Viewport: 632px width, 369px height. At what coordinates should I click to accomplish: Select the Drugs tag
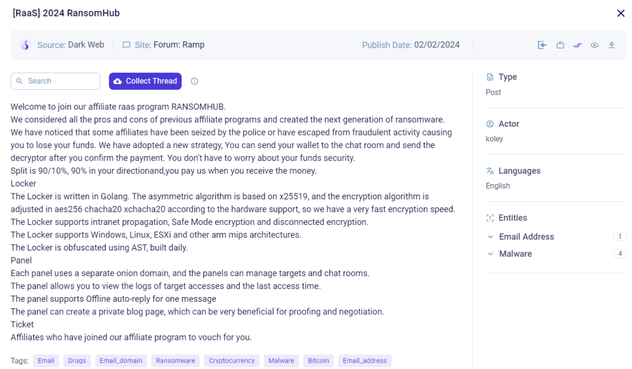77,361
